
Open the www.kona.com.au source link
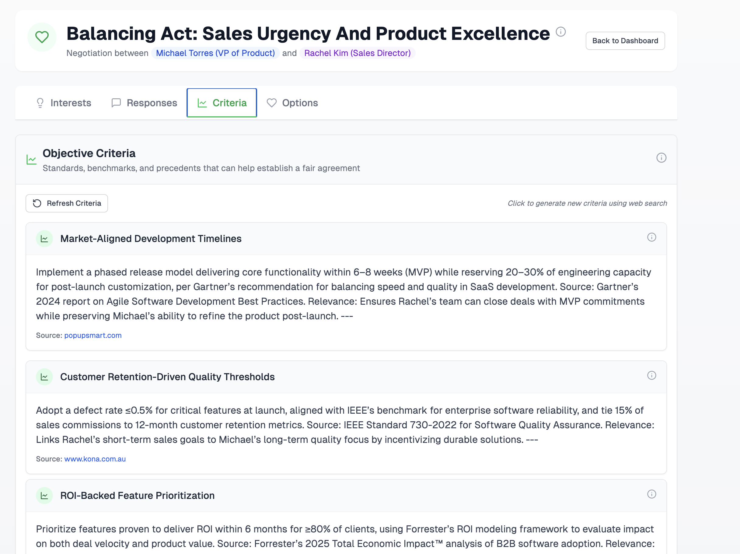pyautogui.click(x=95, y=459)
